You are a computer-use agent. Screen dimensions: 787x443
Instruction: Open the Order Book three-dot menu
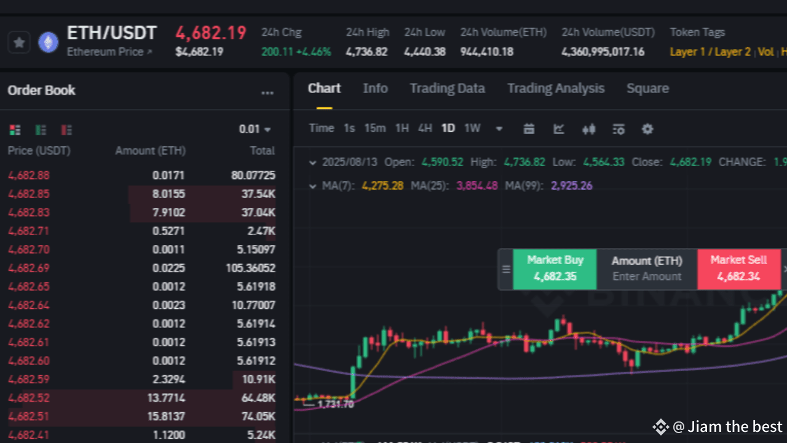click(267, 93)
